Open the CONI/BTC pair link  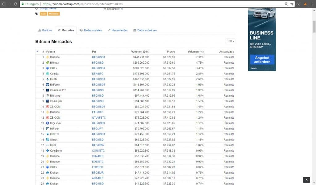point(98,150)
